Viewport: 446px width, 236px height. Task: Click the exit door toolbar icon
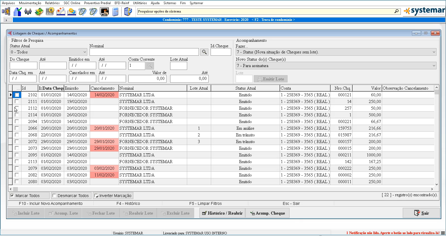click(128, 12)
